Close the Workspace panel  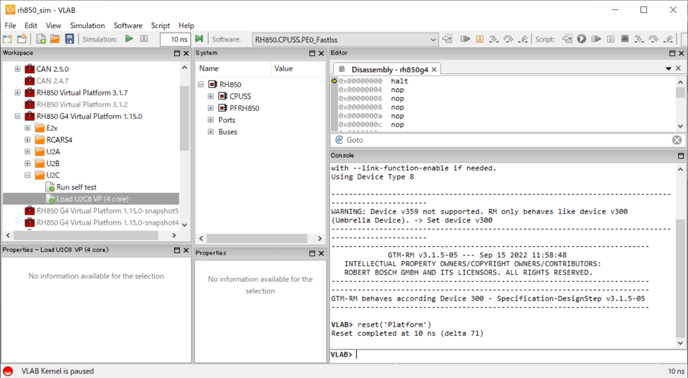[186, 53]
